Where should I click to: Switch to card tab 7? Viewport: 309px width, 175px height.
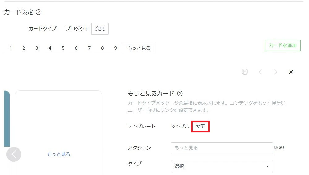point(89,48)
